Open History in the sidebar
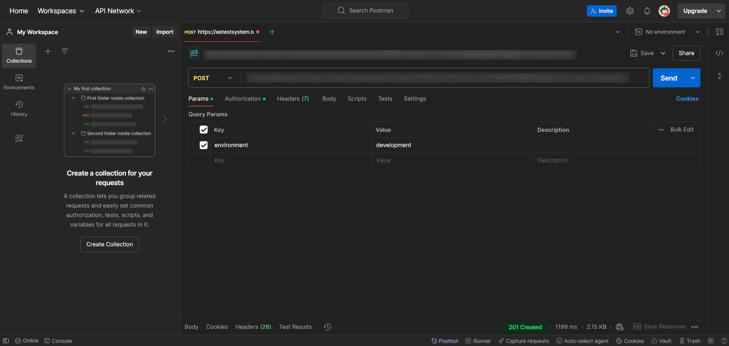 19,109
